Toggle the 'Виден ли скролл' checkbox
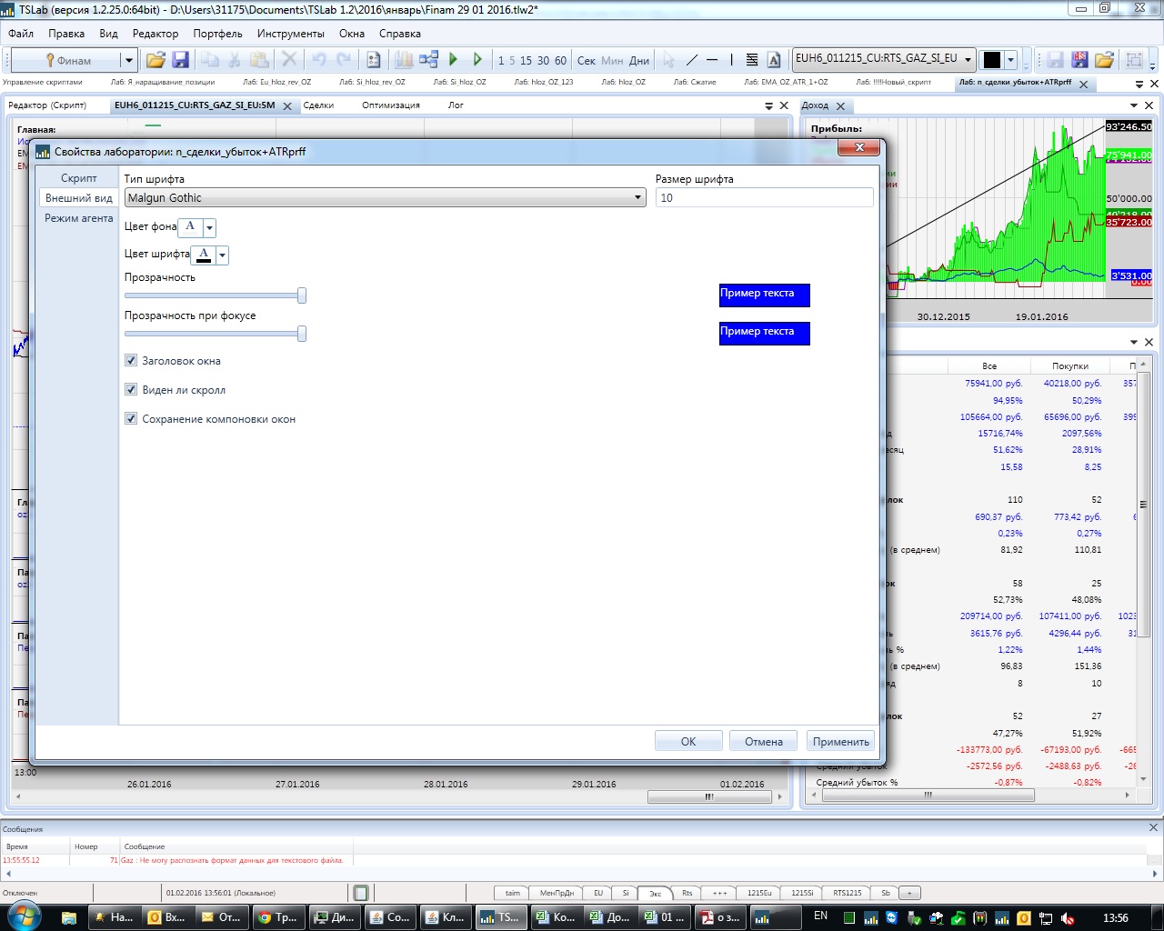 point(131,390)
